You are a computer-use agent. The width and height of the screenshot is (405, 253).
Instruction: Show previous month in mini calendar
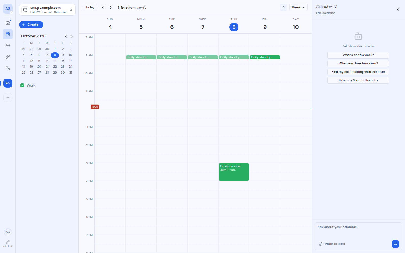66,37
